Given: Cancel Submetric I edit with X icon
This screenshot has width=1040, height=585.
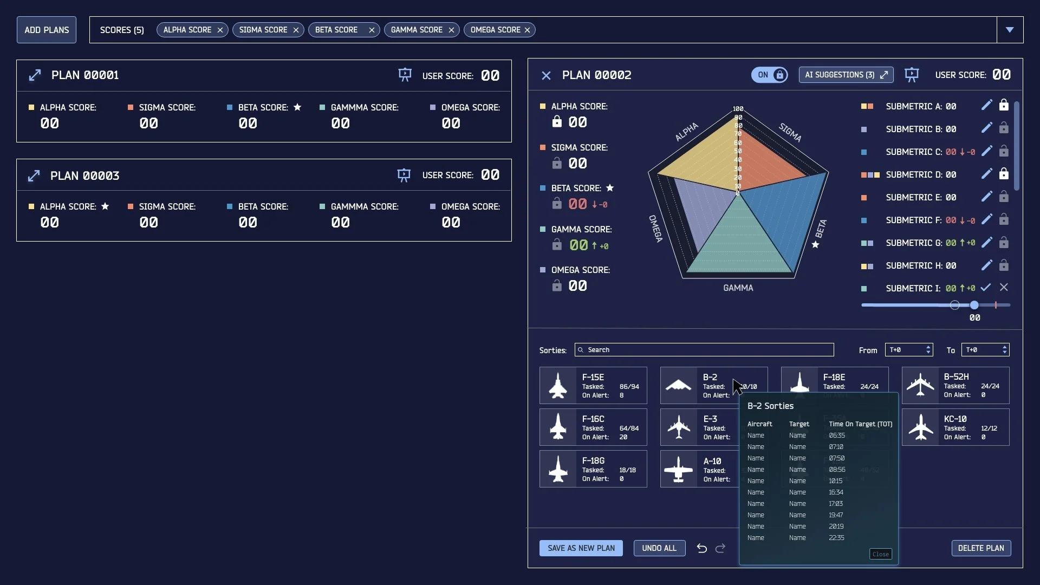Looking at the screenshot, I should tap(1004, 288).
